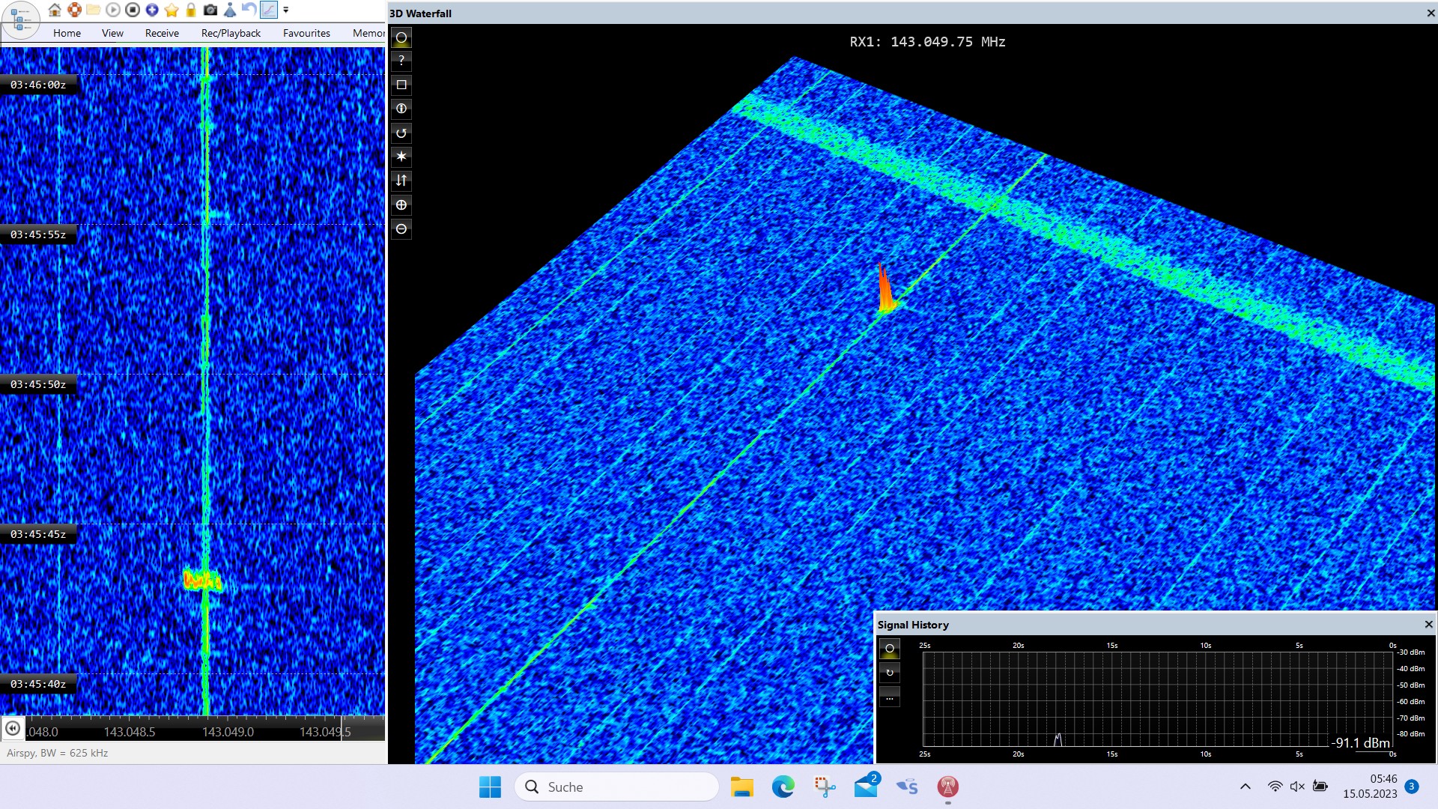Viewport: 1438px width, 809px height.
Task: Open the notification badge showing 3
Action: pos(1412,787)
